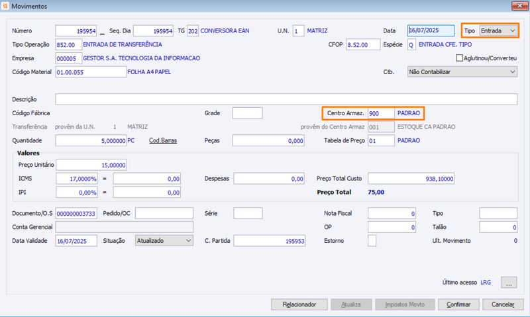Click the Impostos Movto button
Image resolution: width=530 pixels, height=317 pixels.
(x=405, y=304)
